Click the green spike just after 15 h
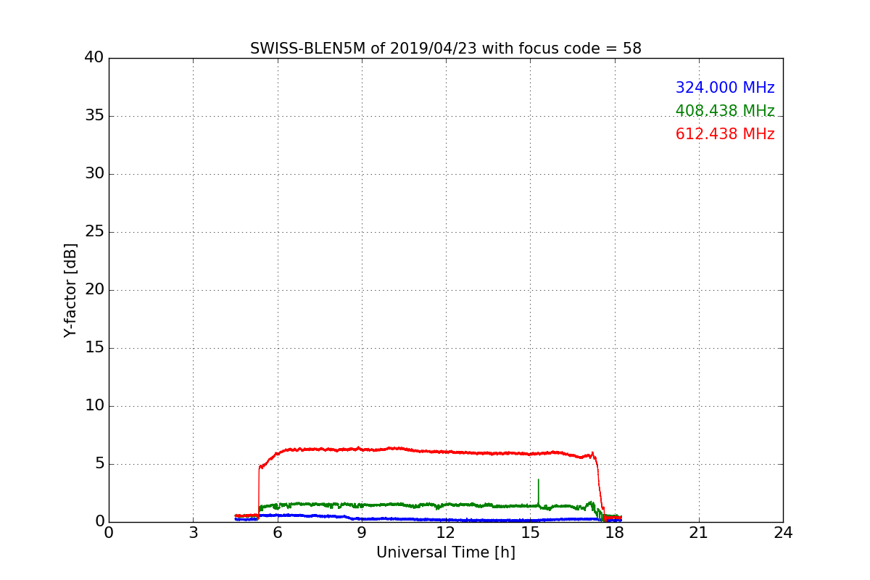Image resolution: width=870 pixels, height=580 pixels. point(538,492)
